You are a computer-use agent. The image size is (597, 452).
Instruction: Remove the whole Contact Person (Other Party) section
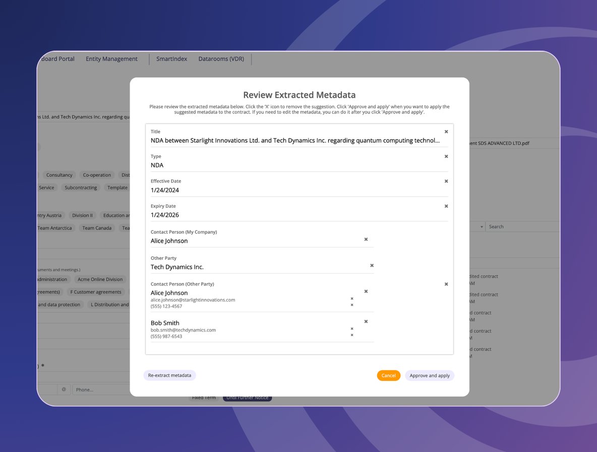[x=446, y=284]
